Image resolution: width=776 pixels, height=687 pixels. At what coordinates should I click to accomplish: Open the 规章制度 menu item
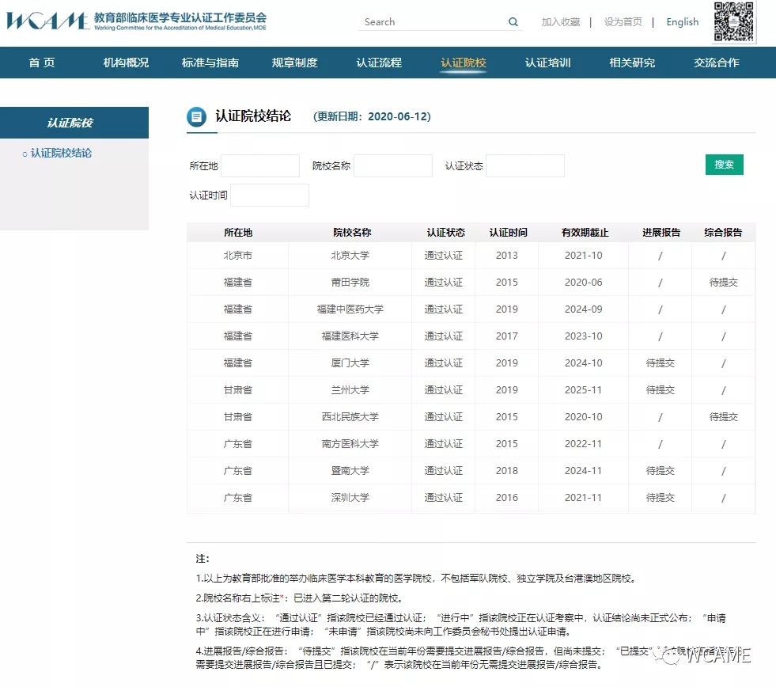(294, 63)
